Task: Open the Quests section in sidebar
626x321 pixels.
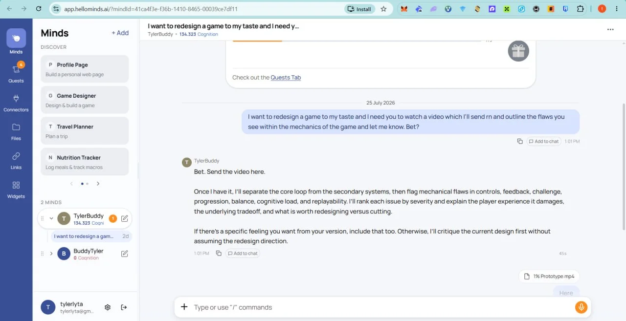Action: pos(16,73)
